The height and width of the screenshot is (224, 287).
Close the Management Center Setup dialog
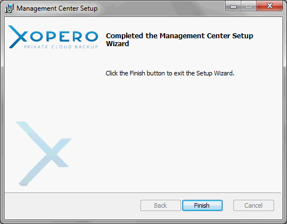pyautogui.click(x=270, y=6)
